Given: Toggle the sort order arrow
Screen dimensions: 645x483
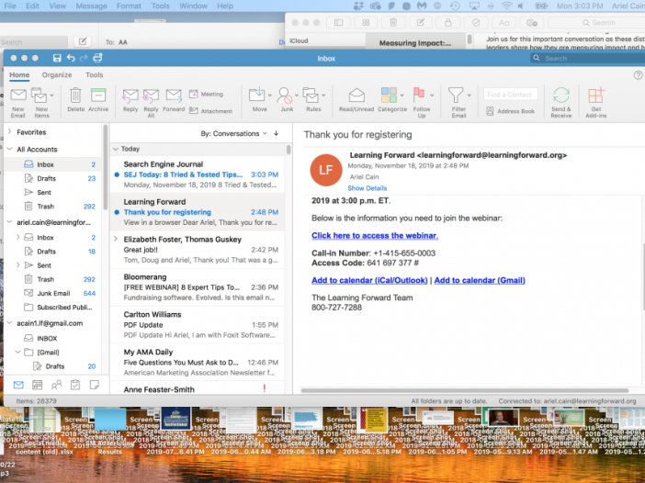Looking at the screenshot, I should 276,133.
